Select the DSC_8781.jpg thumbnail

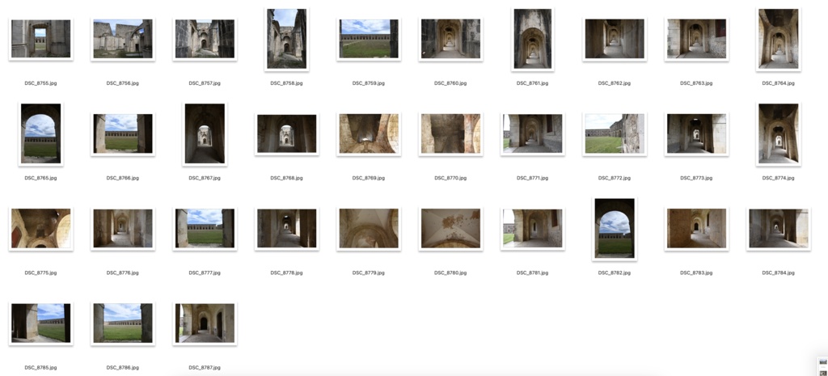(532, 228)
